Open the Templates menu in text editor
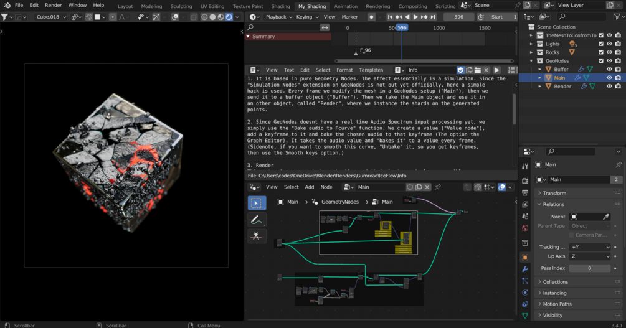 pos(371,70)
